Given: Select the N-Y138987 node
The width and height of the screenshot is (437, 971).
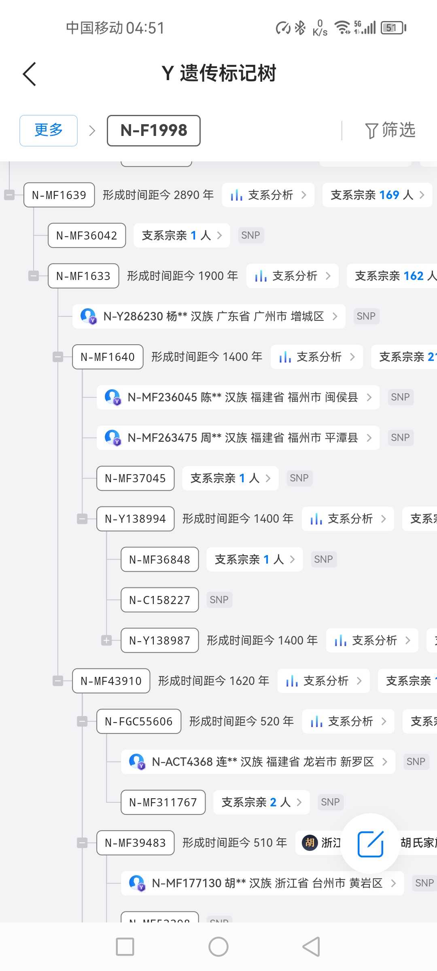Looking at the screenshot, I should click(159, 640).
